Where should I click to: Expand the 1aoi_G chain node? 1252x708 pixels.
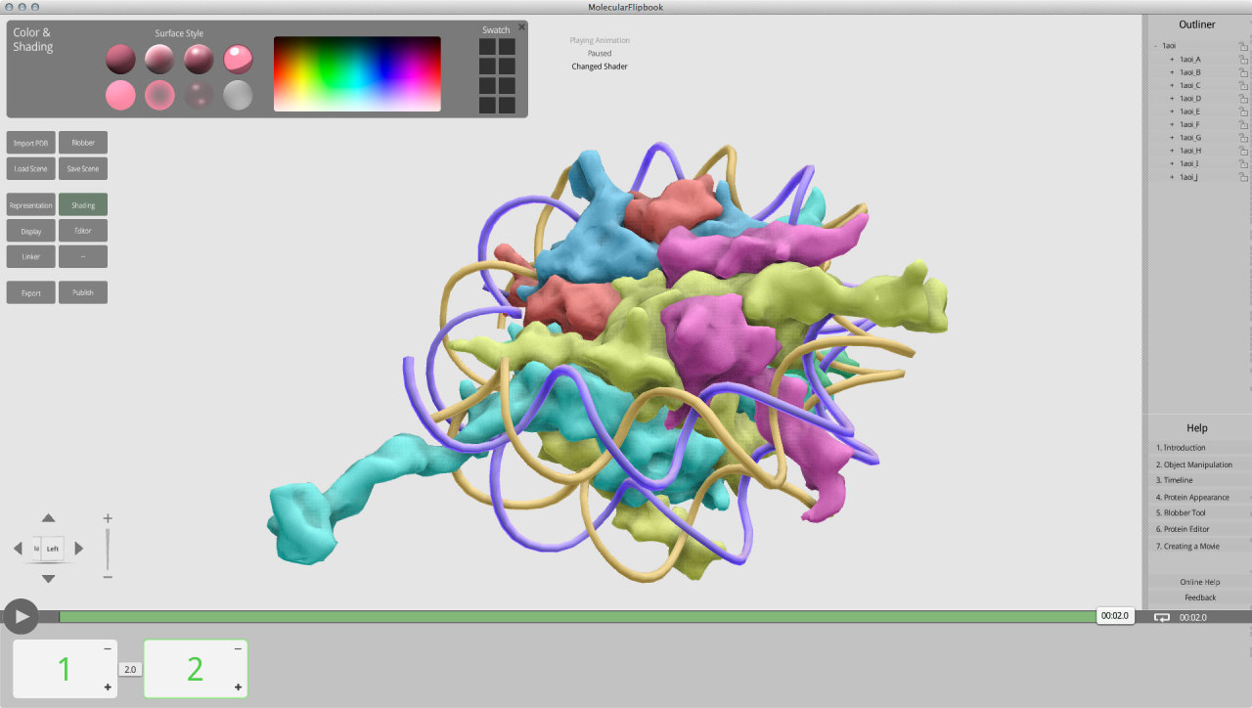pos(1172,138)
